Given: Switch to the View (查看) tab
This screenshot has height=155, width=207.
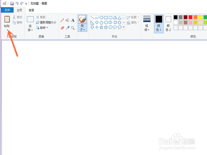Looking at the screenshot, I should 31,10.
